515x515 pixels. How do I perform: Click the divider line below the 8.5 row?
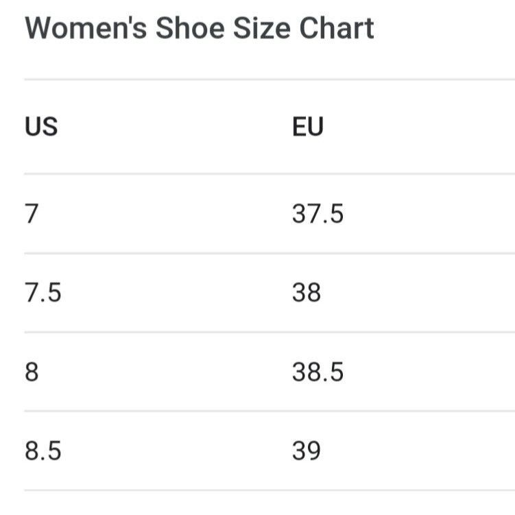point(270,490)
